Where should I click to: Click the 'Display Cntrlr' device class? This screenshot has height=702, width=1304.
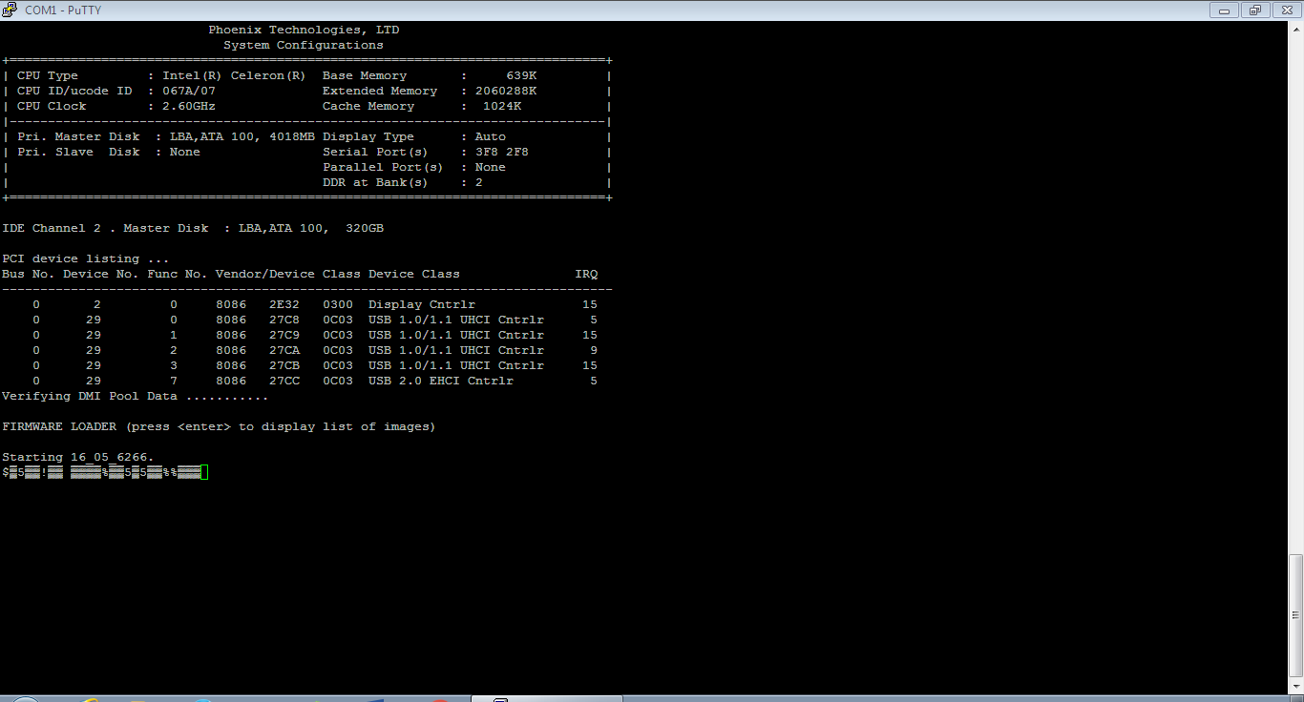pos(422,305)
